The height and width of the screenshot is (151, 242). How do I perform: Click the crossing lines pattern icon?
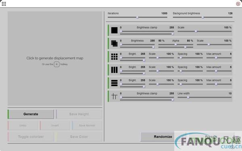115,96
